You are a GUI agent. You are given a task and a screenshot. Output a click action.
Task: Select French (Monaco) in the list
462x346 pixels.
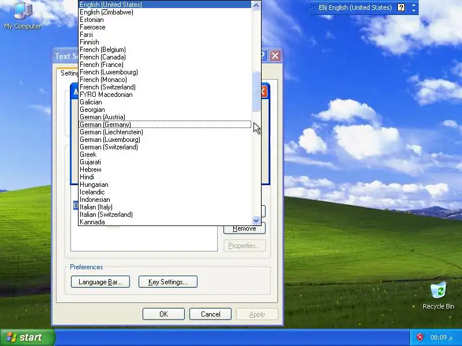pyautogui.click(x=165, y=80)
